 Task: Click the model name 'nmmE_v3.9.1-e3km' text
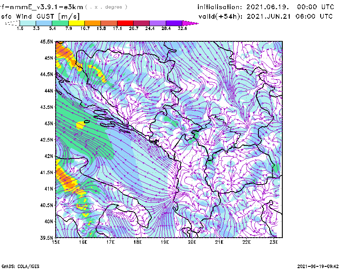point(47,7)
